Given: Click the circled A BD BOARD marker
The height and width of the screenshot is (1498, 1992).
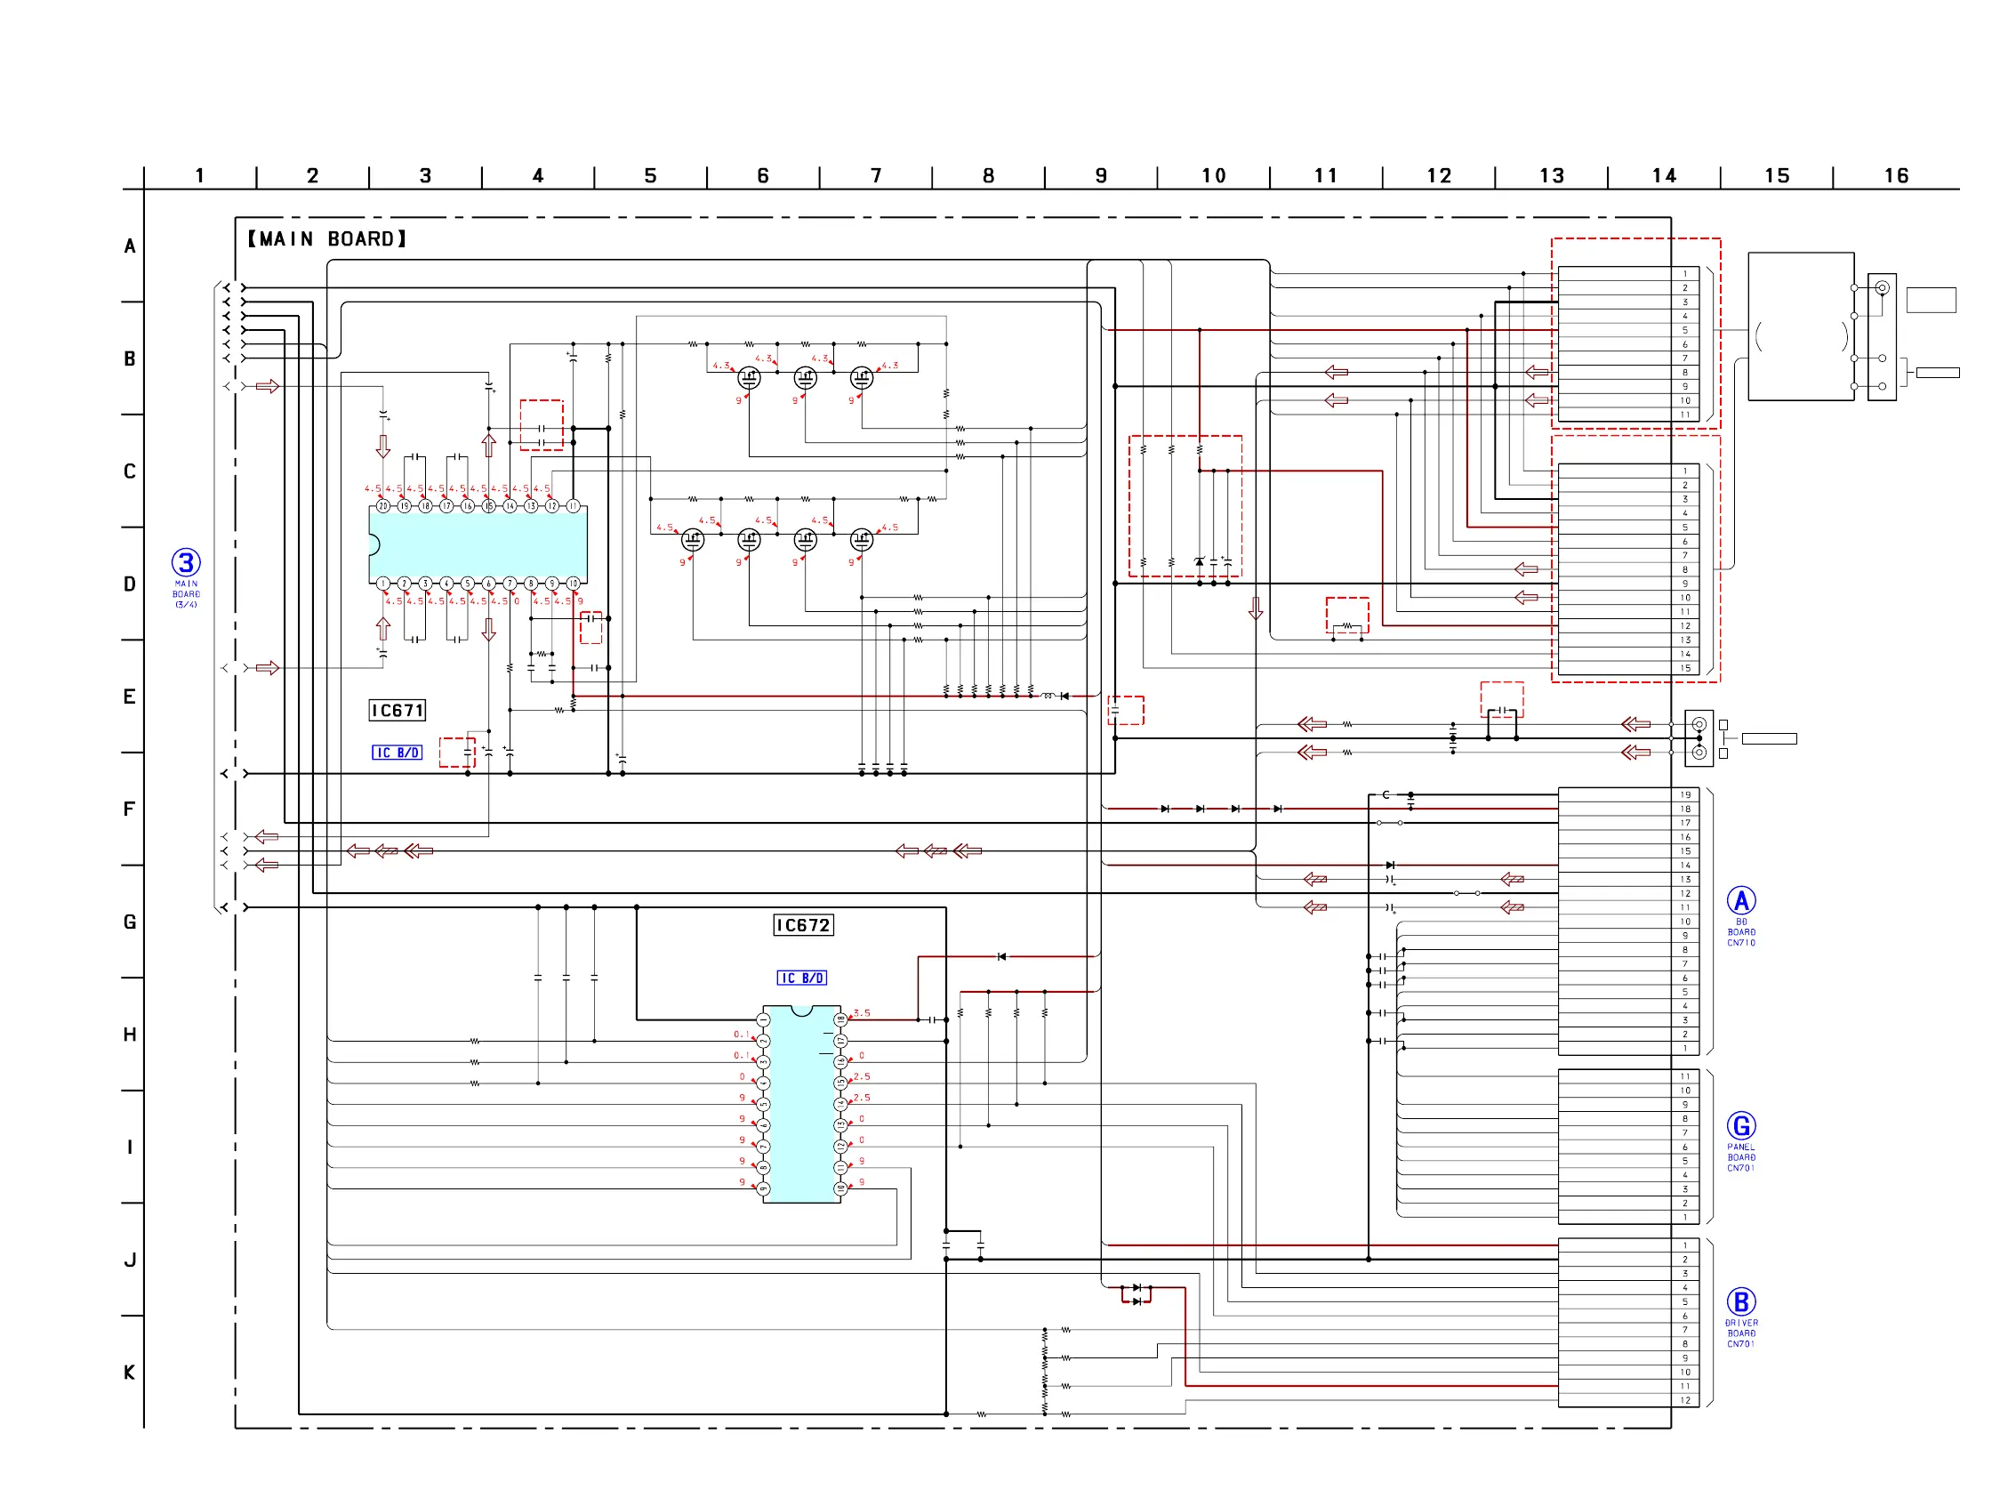Looking at the screenshot, I should [x=1740, y=900].
